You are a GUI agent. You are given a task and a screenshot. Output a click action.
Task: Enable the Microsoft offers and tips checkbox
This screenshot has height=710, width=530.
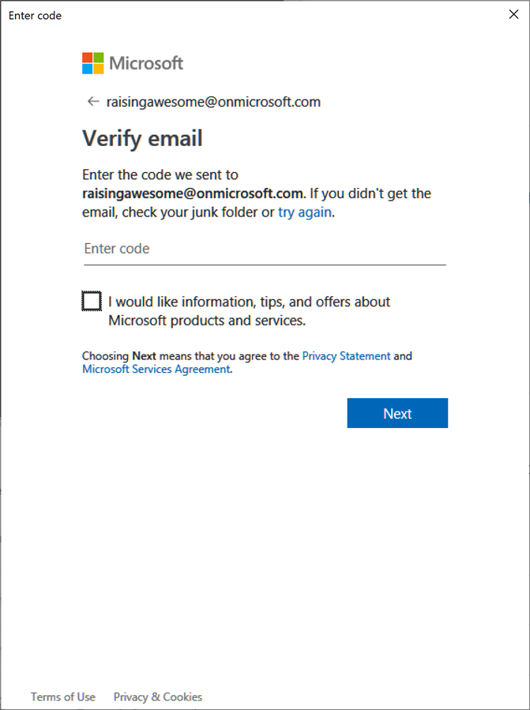coord(92,302)
